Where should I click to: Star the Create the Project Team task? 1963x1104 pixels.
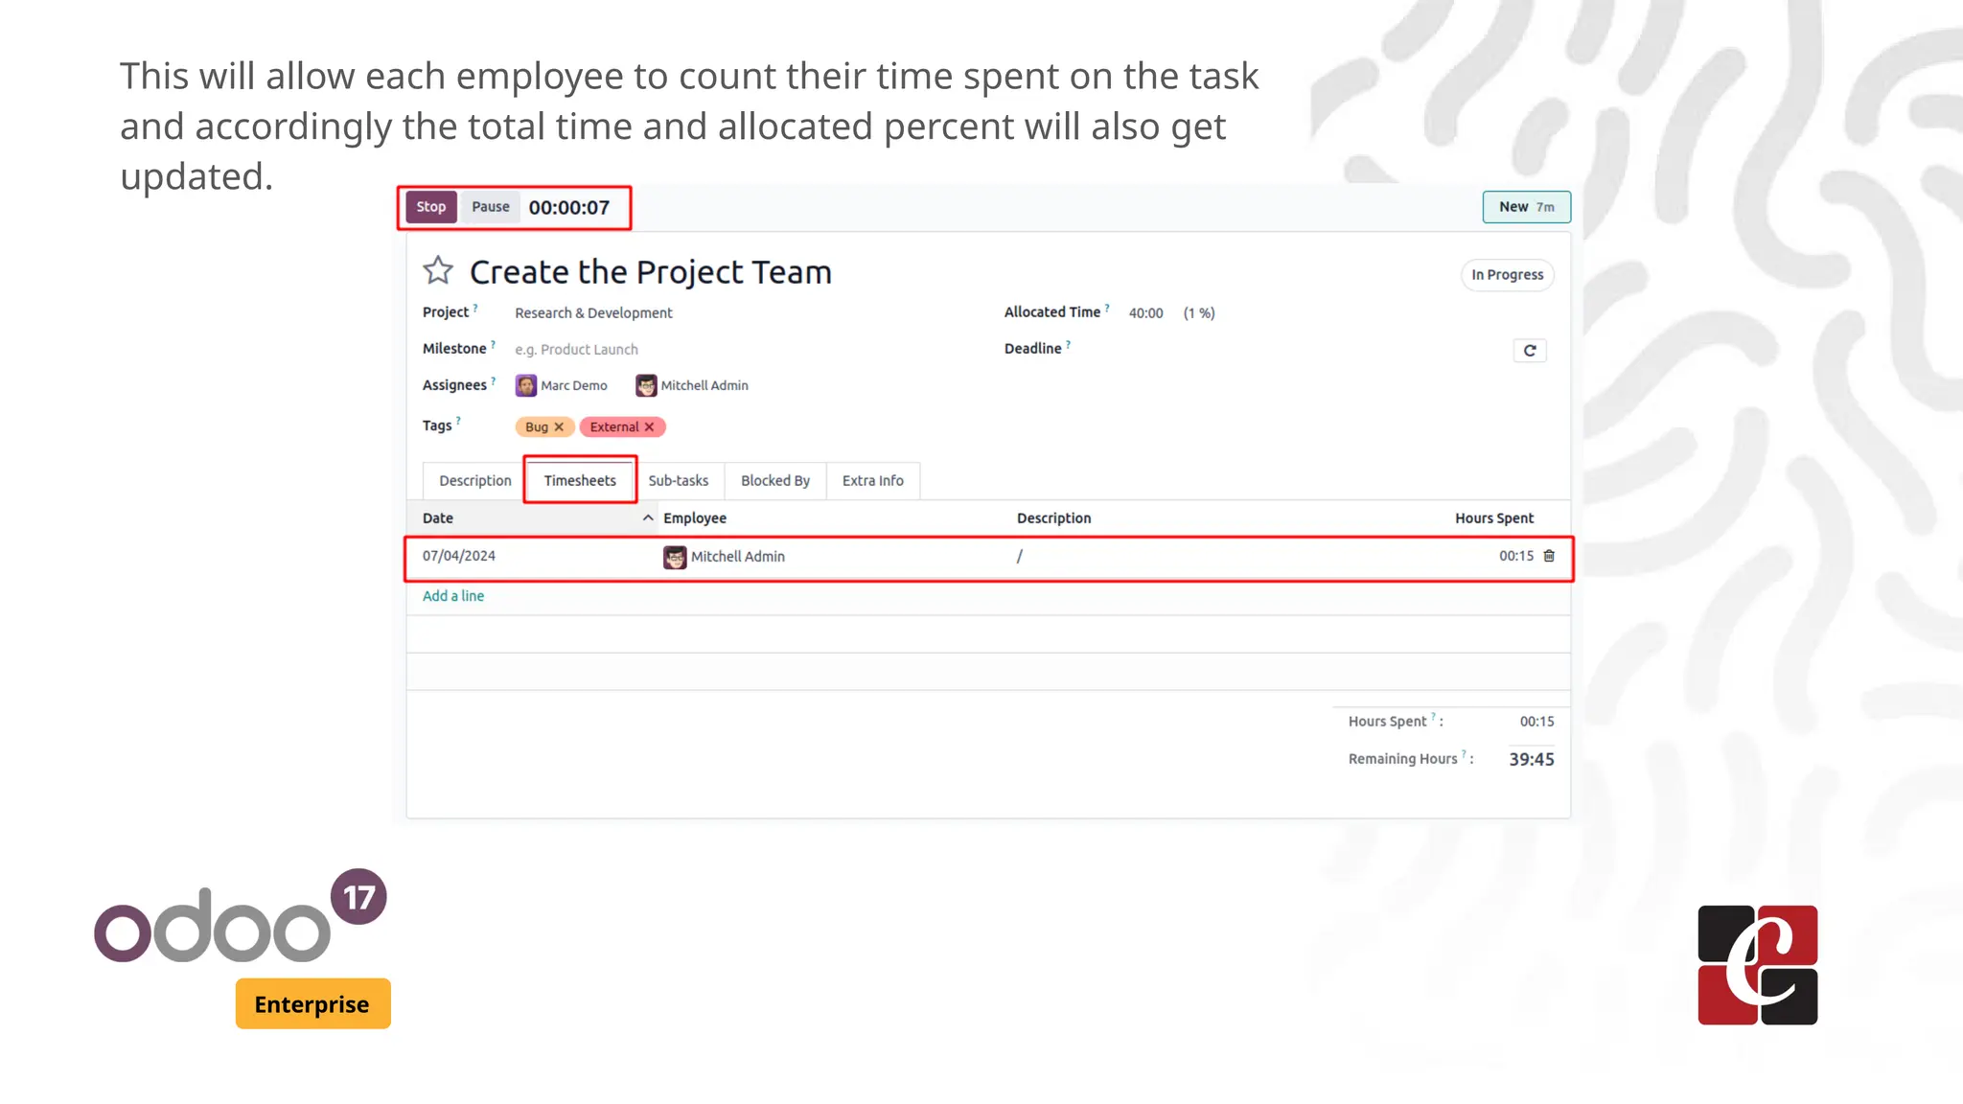click(x=438, y=271)
